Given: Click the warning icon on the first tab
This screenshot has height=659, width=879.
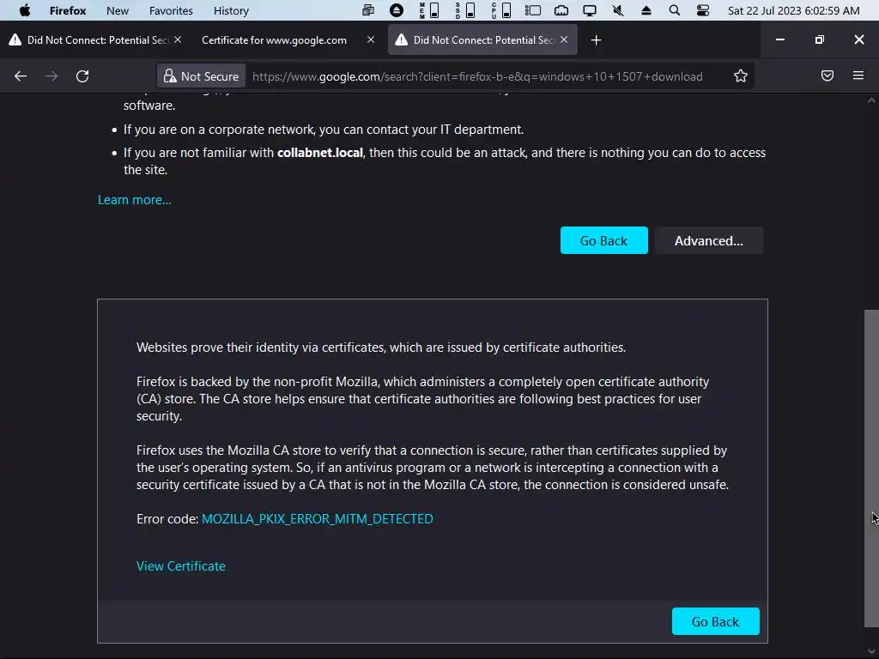Looking at the screenshot, I should click(x=15, y=39).
